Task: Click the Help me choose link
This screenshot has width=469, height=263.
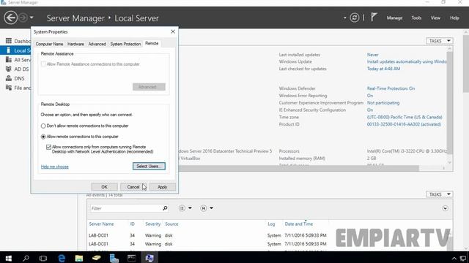Action: tap(55, 167)
